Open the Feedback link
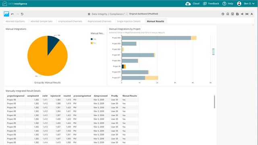The image size is (258, 145). click(x=214, y=4)
